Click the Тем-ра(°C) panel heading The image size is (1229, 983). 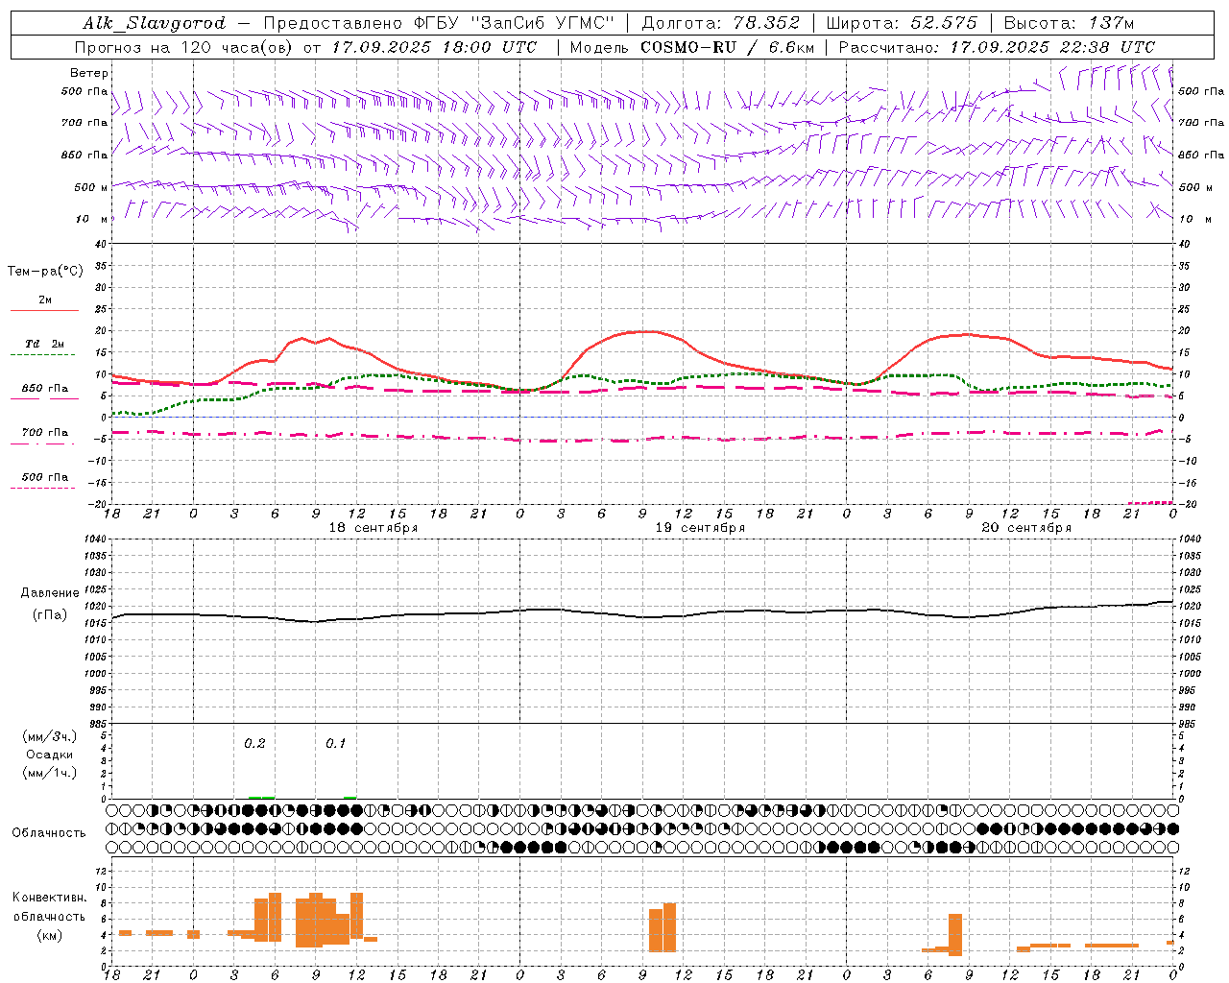[x=45, y=272]
